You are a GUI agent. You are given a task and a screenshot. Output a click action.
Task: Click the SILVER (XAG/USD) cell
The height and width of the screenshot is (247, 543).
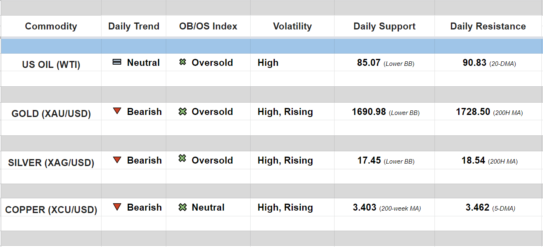[x=51, y=163]
